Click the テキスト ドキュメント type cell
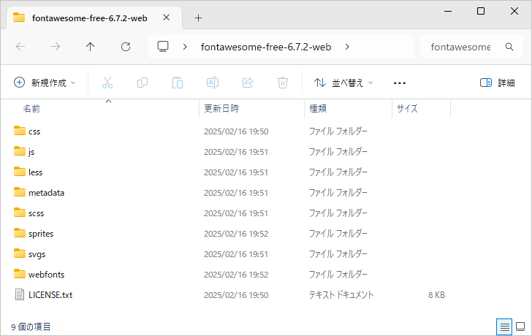 (x=341, y=294)
